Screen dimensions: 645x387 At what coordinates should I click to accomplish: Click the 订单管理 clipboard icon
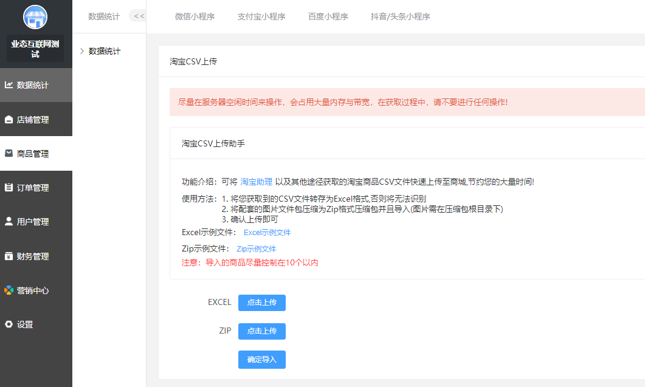[9, 187]
